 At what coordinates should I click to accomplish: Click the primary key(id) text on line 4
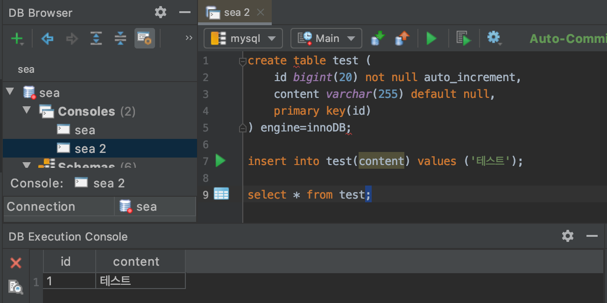(323, 111)
